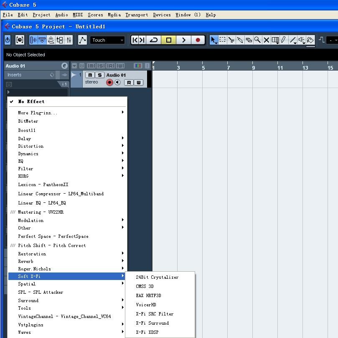Click the Constrain Delay Compensation button

(x=20, y=40)
